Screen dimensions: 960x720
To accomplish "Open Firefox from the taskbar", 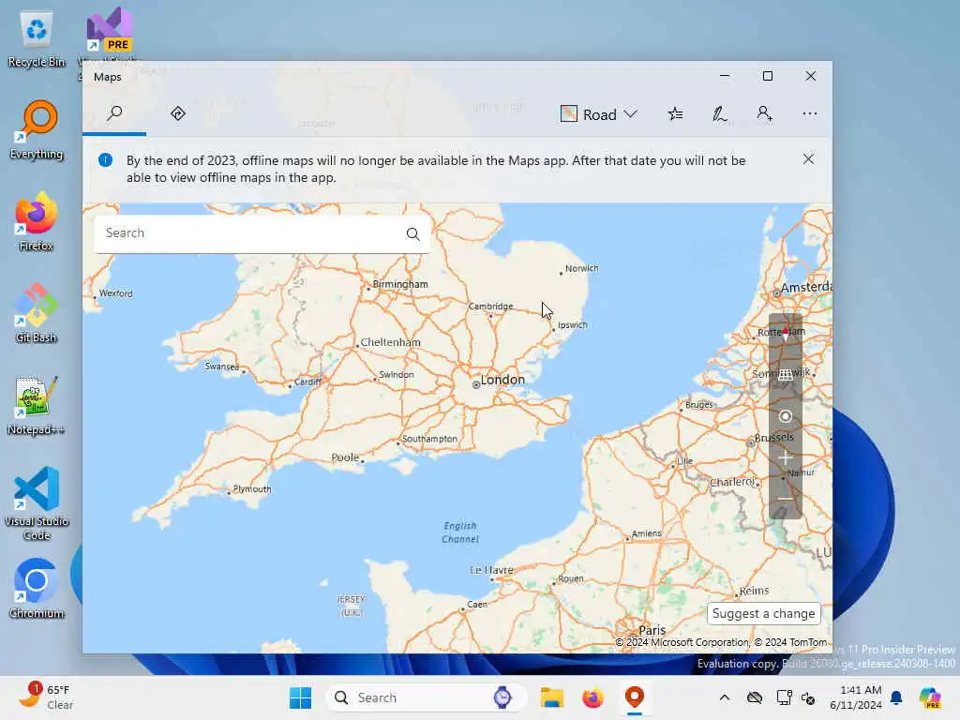I will (592, 697).
